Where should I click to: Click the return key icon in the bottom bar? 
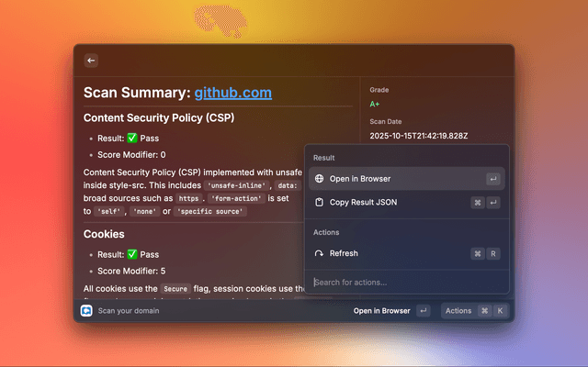pos(423,311)
